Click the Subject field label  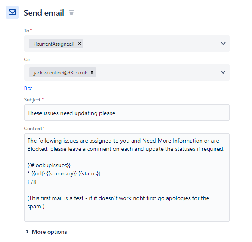pos(32,100)
